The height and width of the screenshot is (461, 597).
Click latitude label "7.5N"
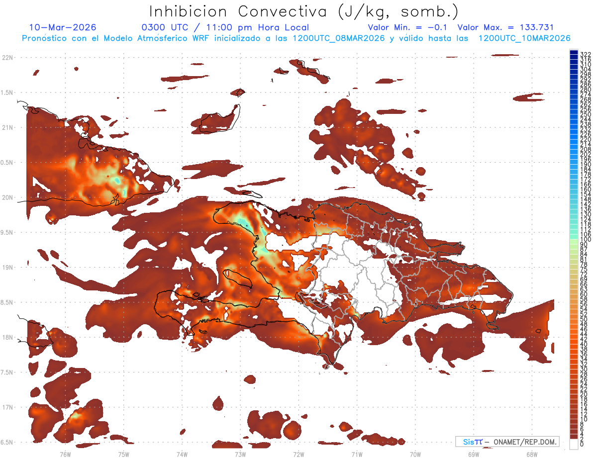click(x=7, y=372)
